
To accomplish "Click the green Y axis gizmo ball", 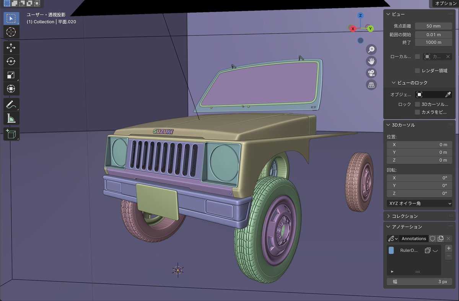I will tap(370, 29).
